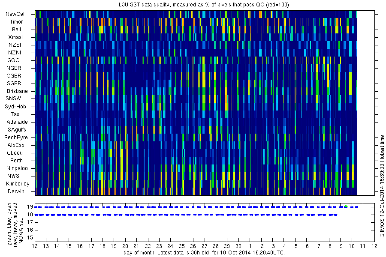Select the GOC region label
Viewport: 386px width, 257px height.
pos(13,60)
